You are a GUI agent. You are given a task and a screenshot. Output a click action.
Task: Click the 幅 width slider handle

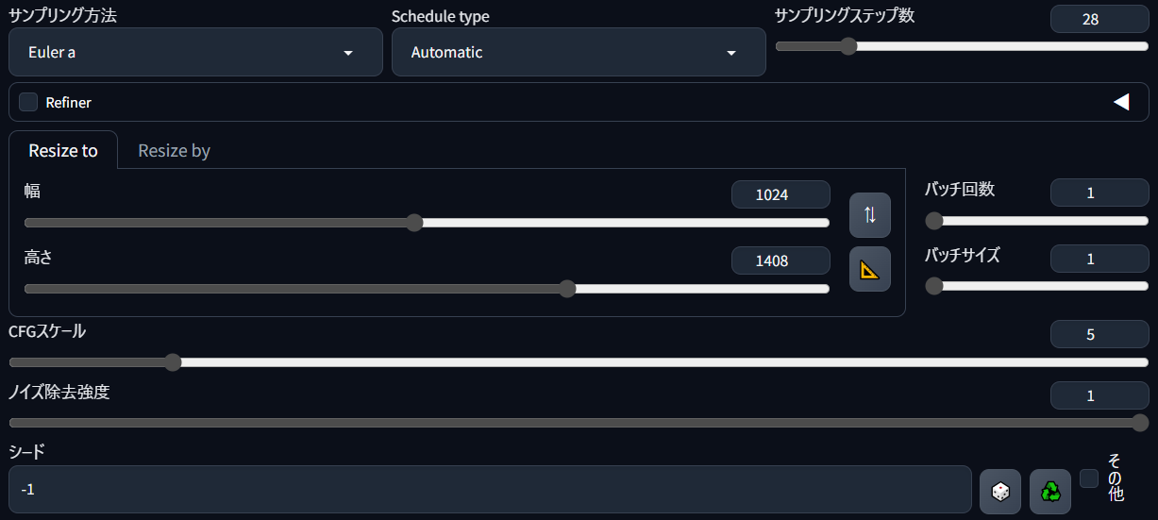(414, 223)
